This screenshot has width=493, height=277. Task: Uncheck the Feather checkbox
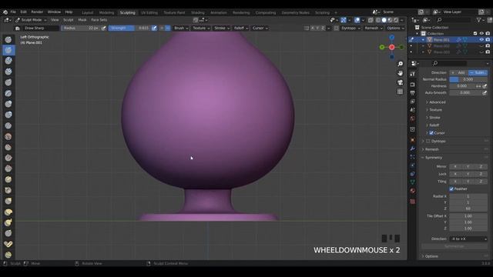451,189
